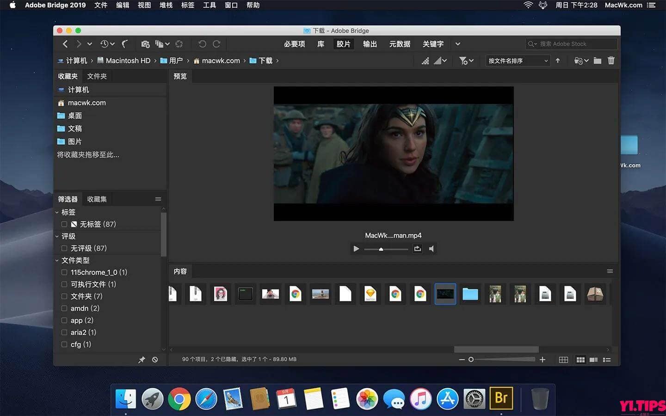The height and width of the screenshot is (416, 666).
Task: Check the 无评级 (87) rating filter
Action: [64, 248]
